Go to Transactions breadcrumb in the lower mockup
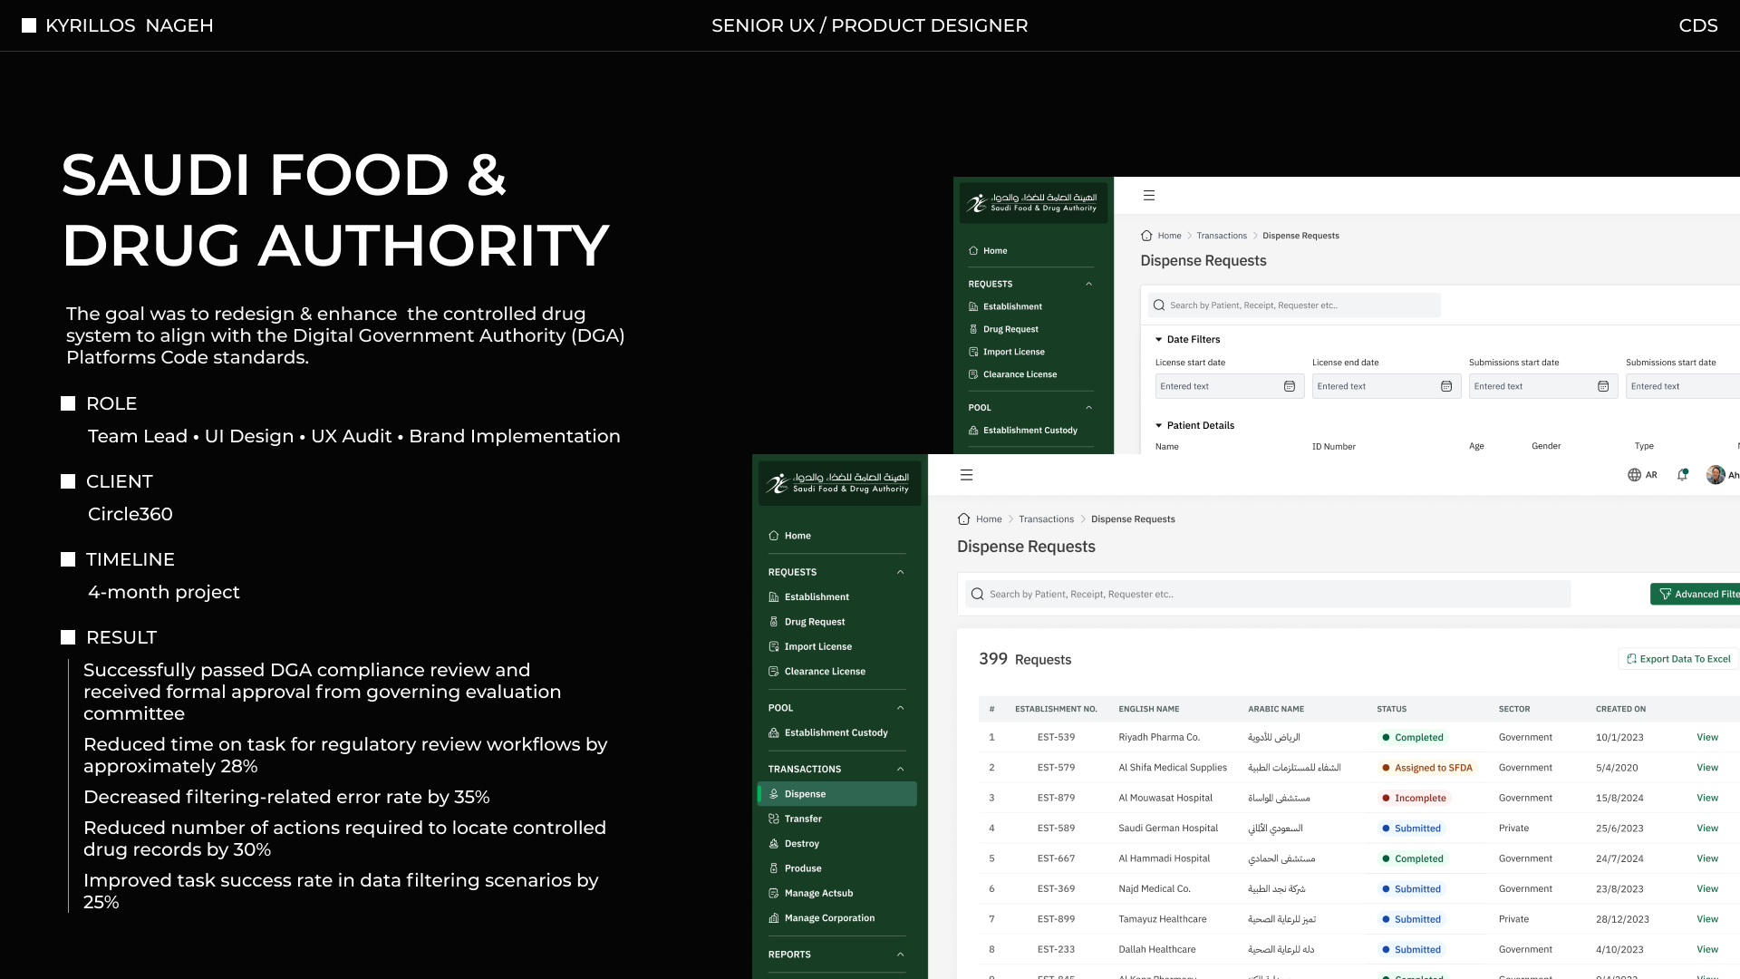Viewport: 1740px width, 979px height. pyautogui.click(x=1046, y=519)
